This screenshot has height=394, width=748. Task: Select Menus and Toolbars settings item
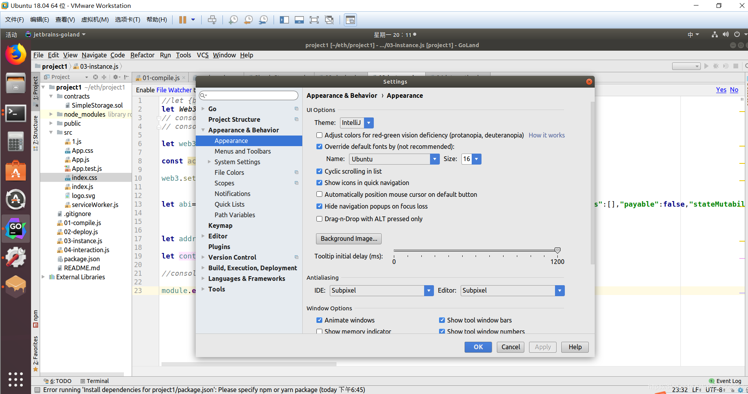tap(243, 151)
